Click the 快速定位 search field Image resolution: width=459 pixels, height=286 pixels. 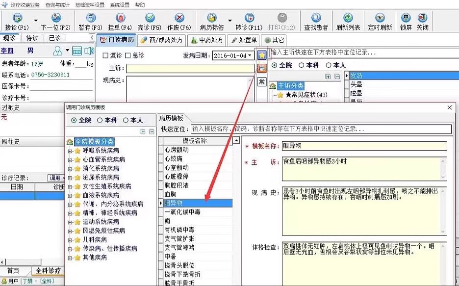pos(321,129)
